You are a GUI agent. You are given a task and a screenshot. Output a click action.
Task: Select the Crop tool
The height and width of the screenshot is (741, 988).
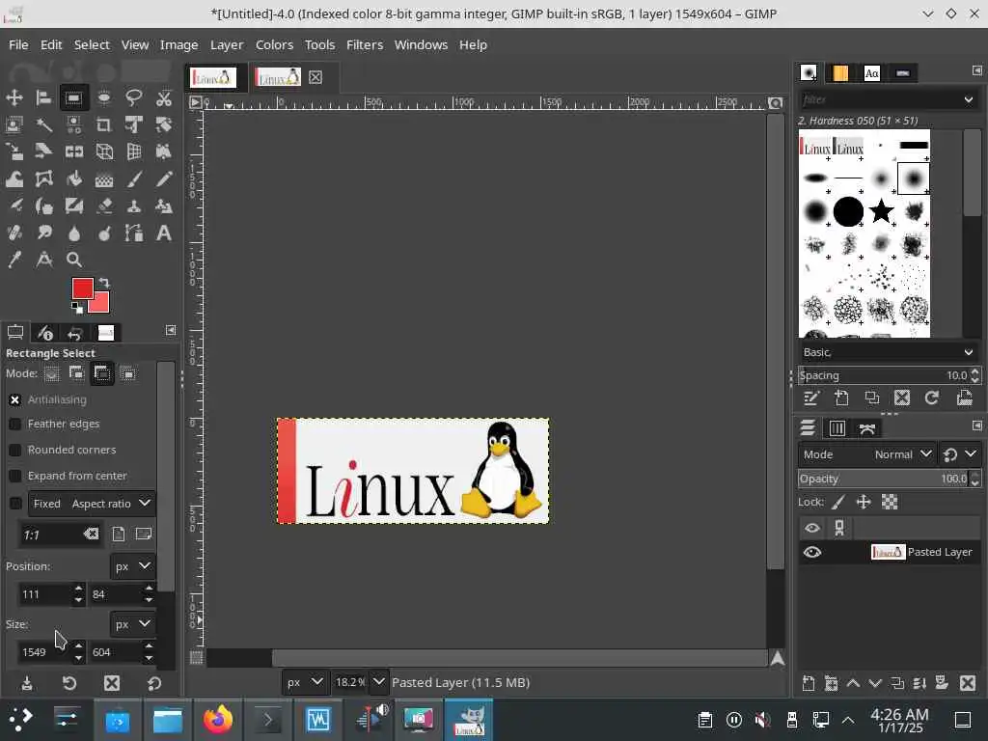(104, 124)
